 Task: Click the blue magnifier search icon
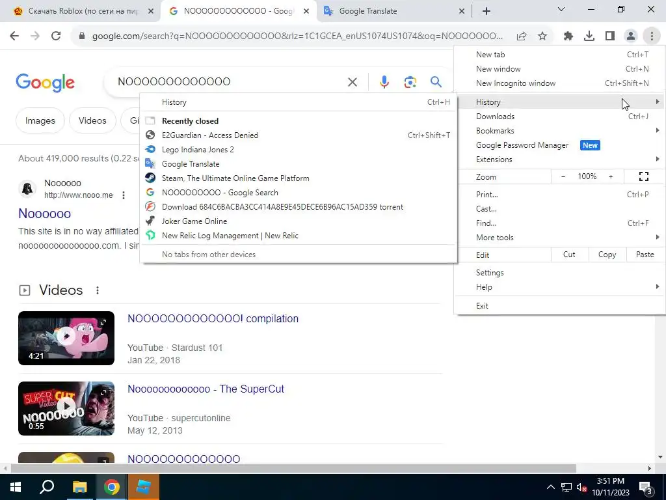pyautogui.click(x=436, y=81)
